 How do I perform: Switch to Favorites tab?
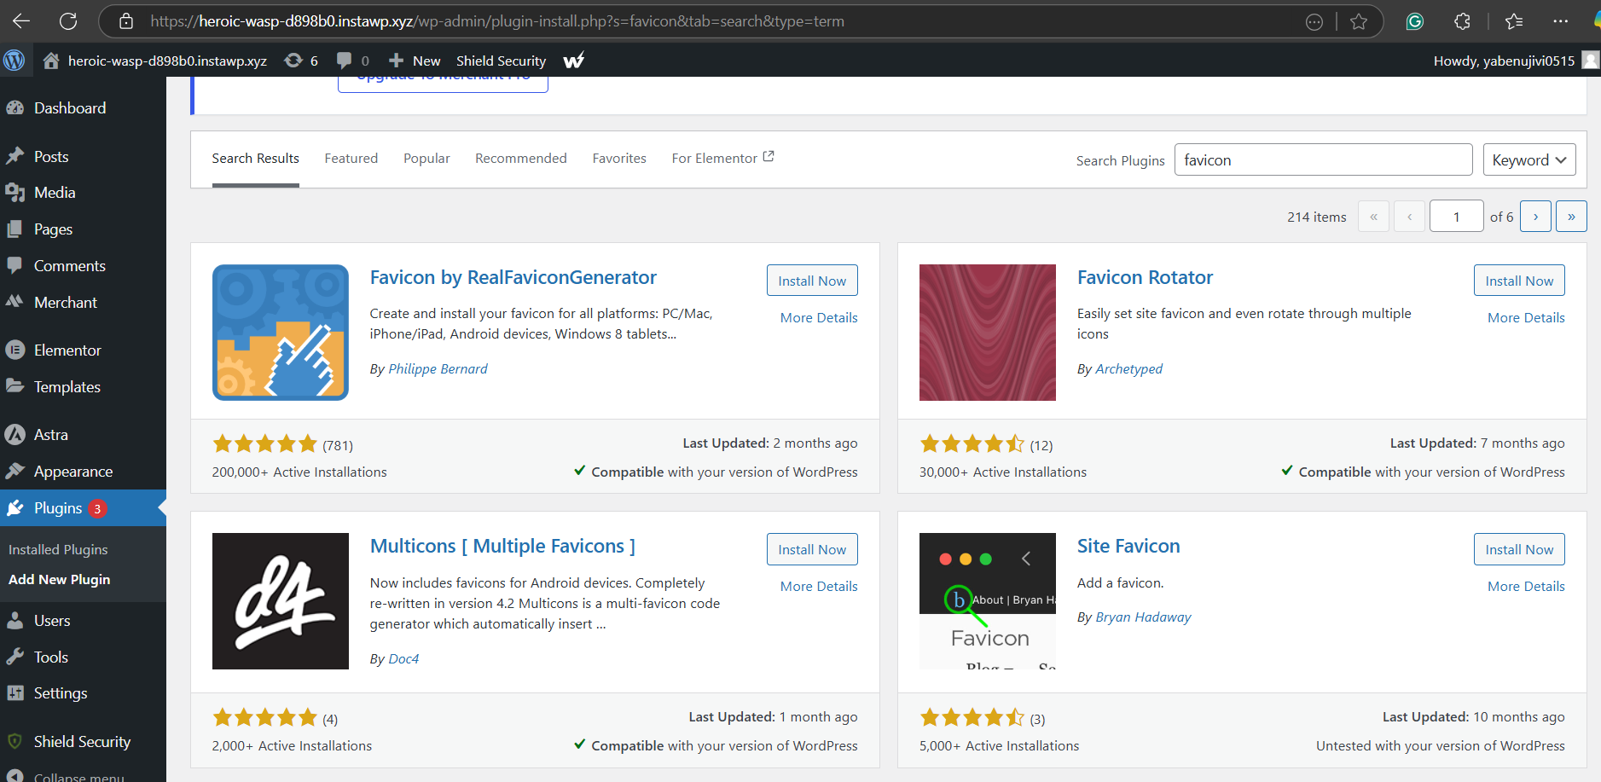tap(619, 159)
